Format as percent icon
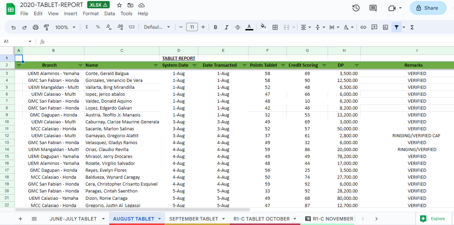The width and height of the screenshot is (454, 225). (98, 27)
